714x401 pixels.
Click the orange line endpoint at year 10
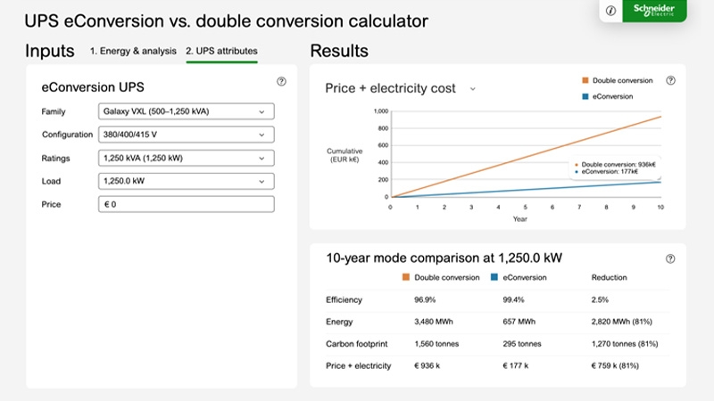point(660,117)
